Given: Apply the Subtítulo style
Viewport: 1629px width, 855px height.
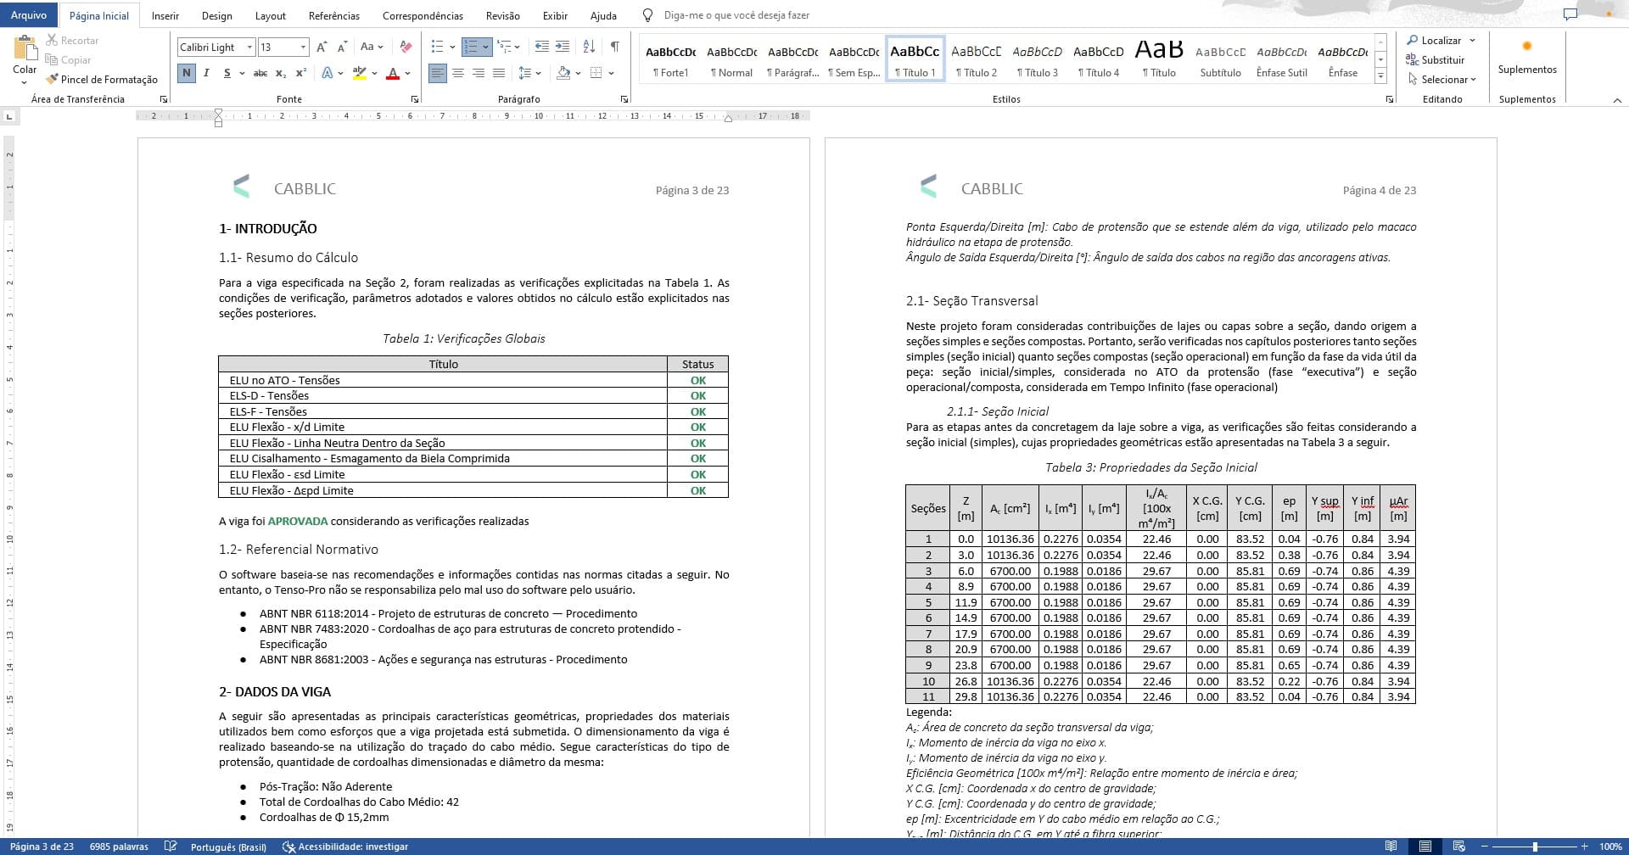Looking at the screenshot, I should pos(1221,60).
